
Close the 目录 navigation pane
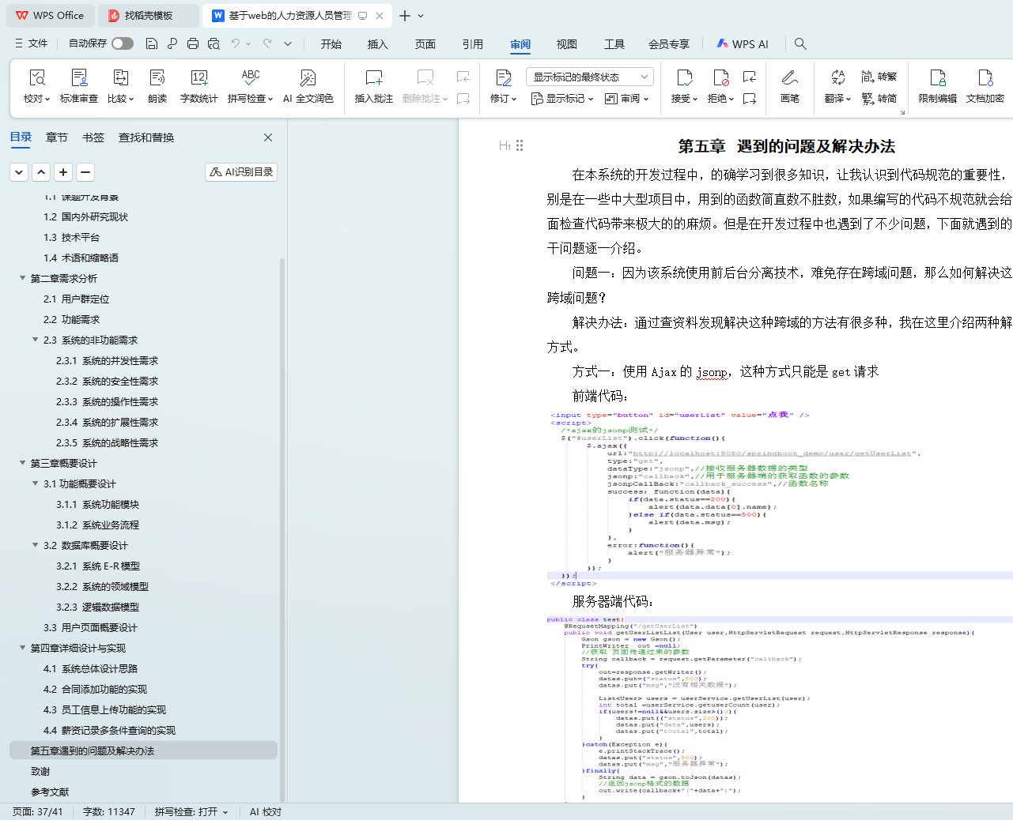tap(268, 137)
